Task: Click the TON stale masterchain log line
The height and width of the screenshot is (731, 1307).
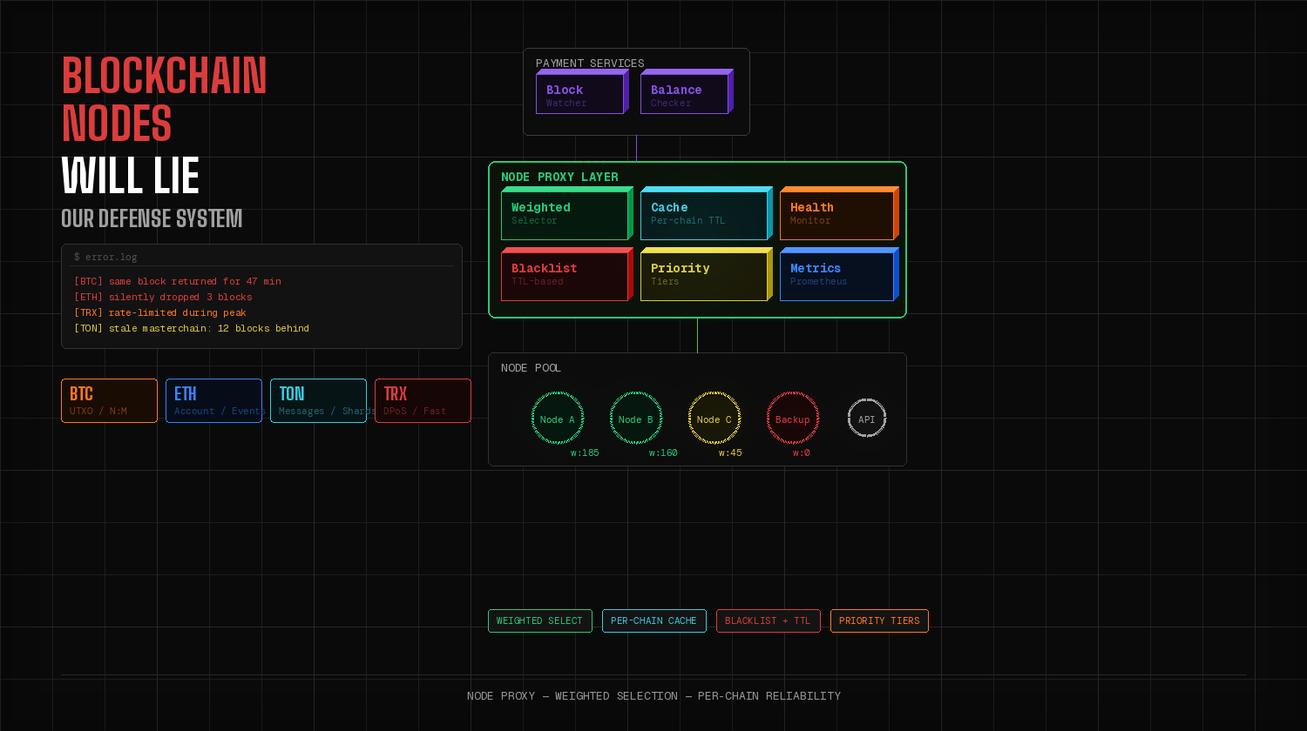Action: [x=192, y=328]
